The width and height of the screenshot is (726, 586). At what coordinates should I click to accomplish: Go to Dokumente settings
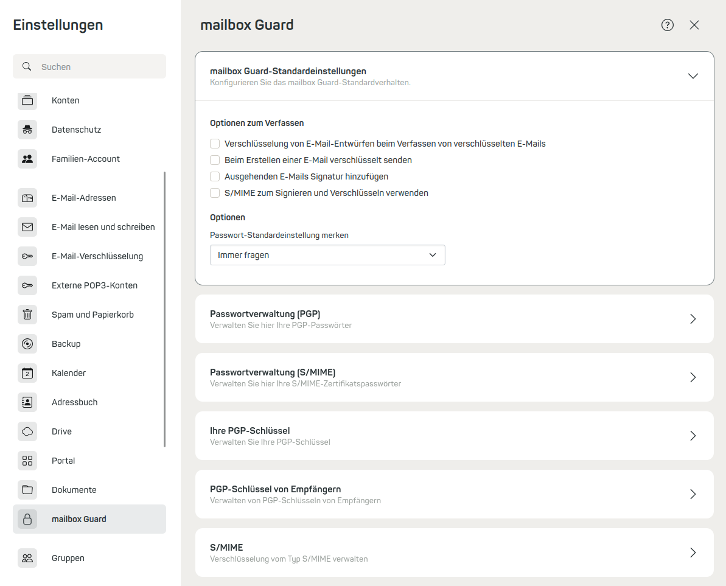(x=89, y=489)
